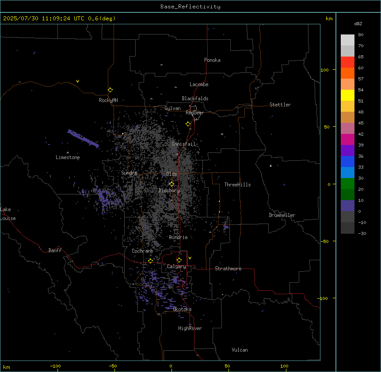Click the Sylvan label
The width and height of the screenshot is (381, 372).
172,108
